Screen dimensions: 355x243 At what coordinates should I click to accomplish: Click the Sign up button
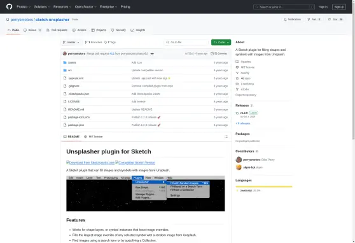(339, 7)
